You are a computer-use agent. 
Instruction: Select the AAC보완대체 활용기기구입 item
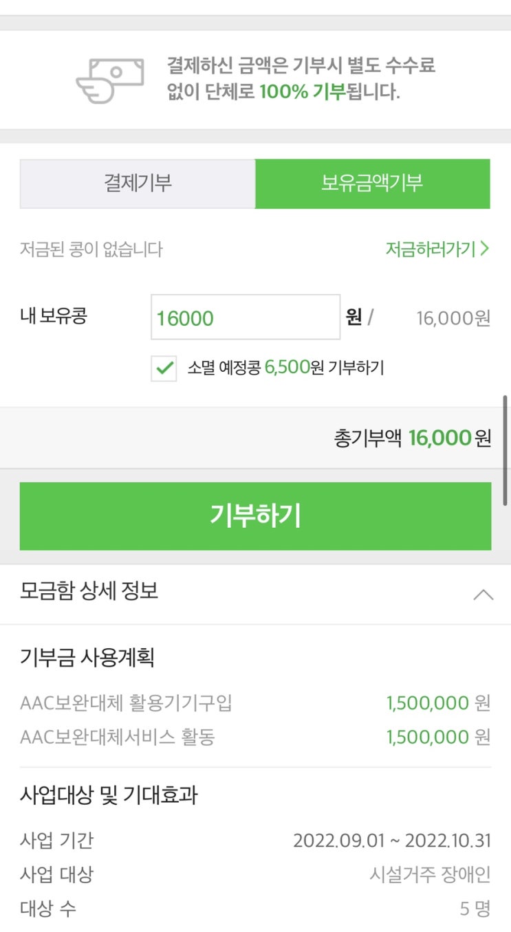click(x=127, y=703)
